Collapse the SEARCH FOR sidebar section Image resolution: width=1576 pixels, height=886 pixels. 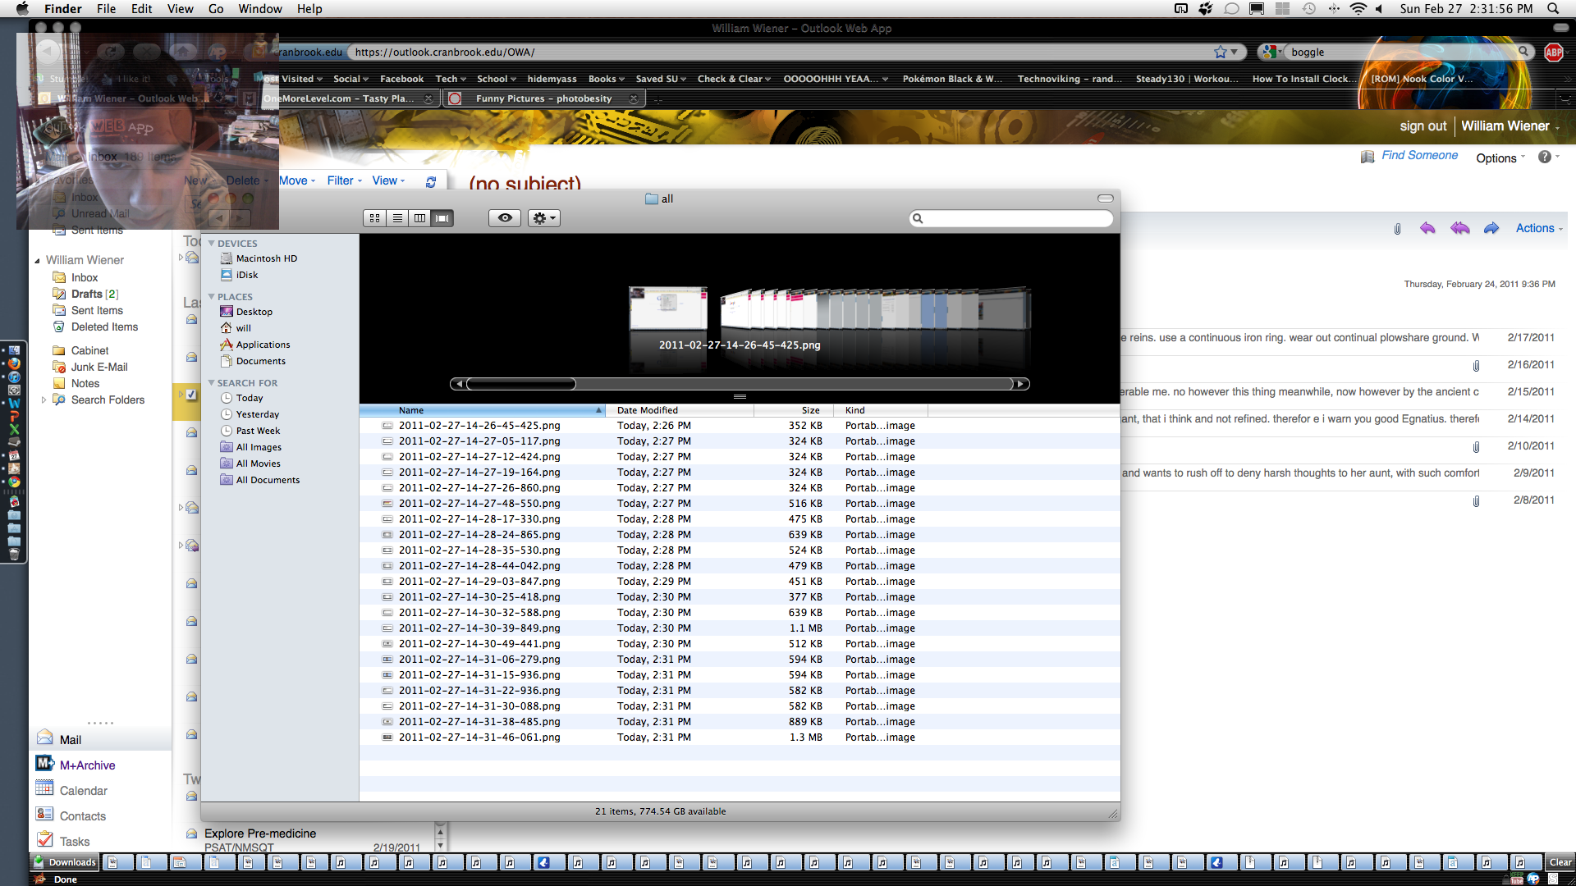coord(211,383)
